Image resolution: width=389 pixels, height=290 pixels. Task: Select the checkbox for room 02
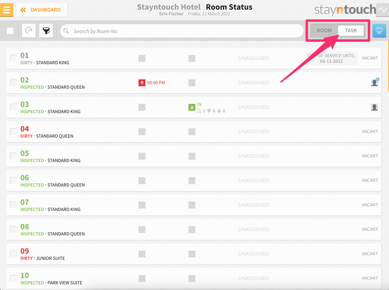(x=14, y=82)
